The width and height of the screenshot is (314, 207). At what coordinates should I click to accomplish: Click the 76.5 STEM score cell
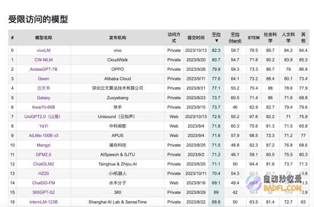click(x=253, y=50)
